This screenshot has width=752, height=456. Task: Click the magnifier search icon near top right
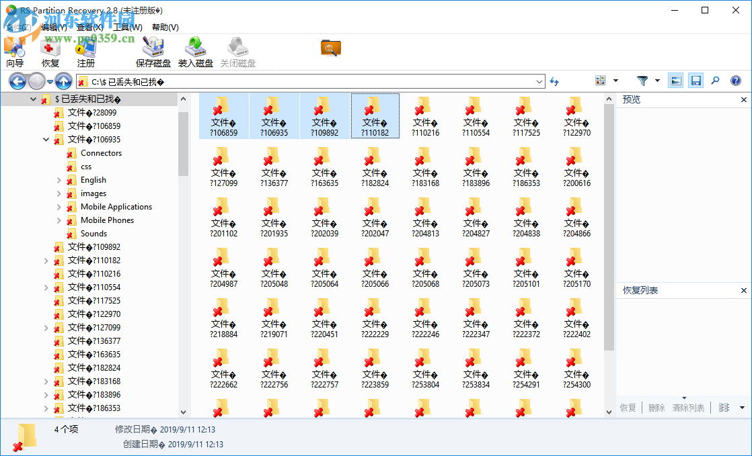click(x=715, y=81)
